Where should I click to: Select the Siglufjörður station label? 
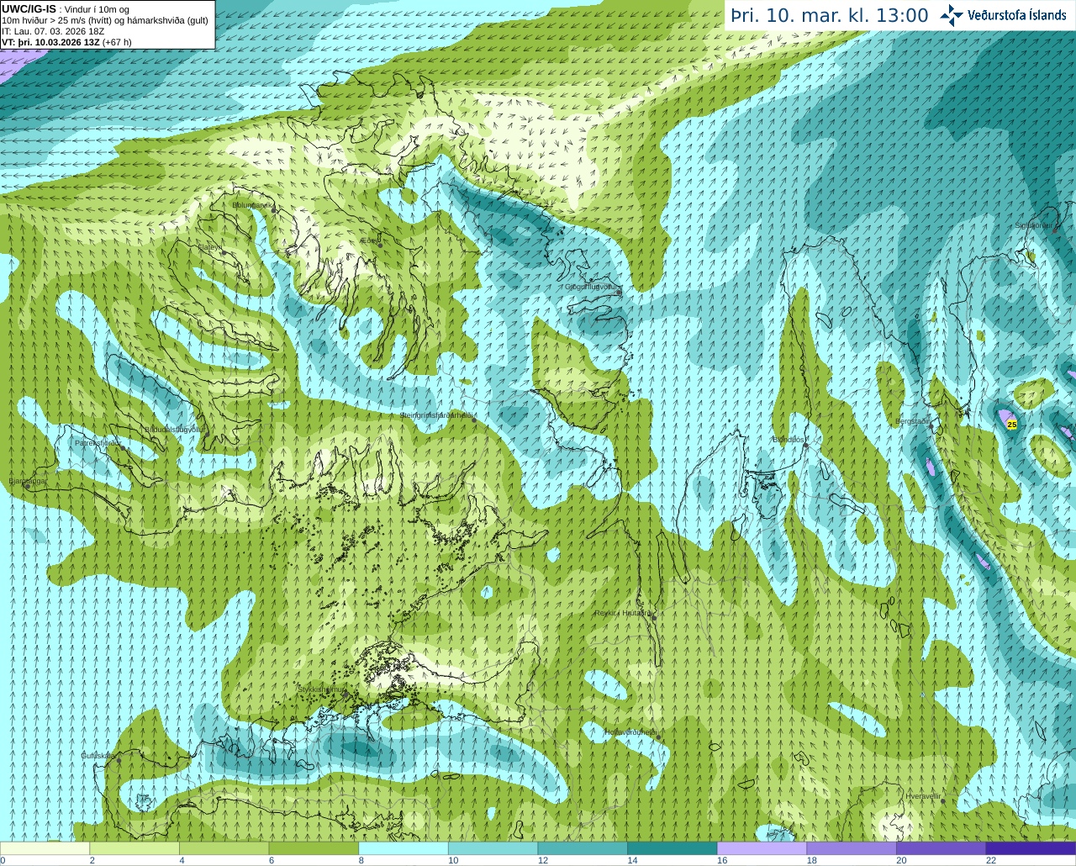1033,225
